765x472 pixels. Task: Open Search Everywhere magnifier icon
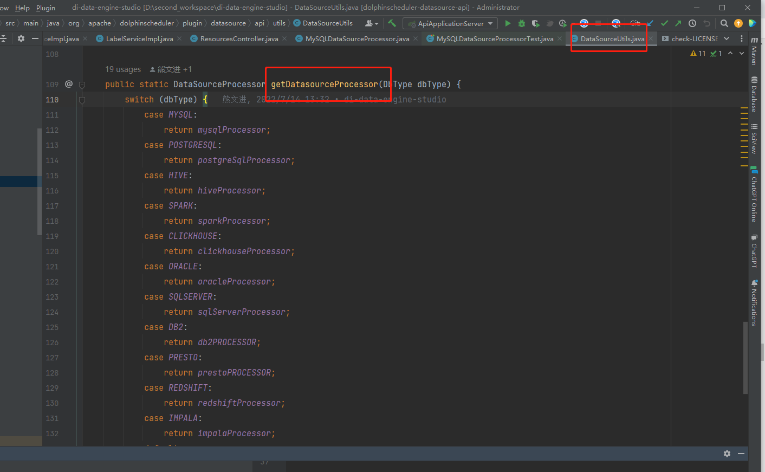coord(724,23)
